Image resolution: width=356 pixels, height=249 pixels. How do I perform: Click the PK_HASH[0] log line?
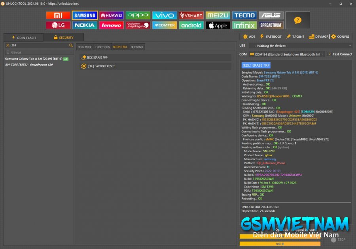pyautogui.click(x=280, y=120)
